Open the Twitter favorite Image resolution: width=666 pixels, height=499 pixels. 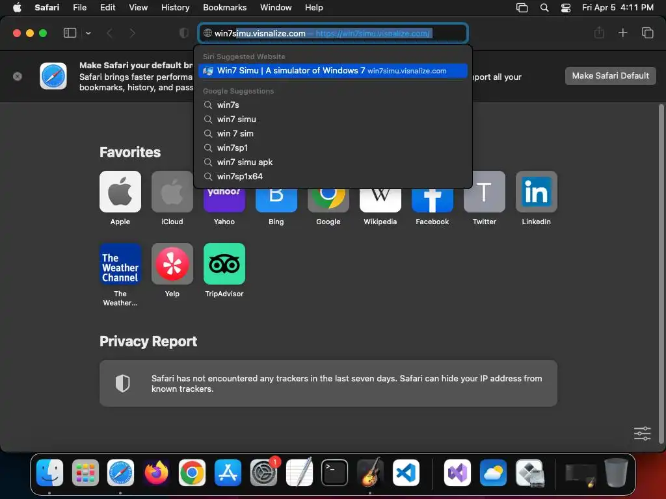click(x=484, y=192)
